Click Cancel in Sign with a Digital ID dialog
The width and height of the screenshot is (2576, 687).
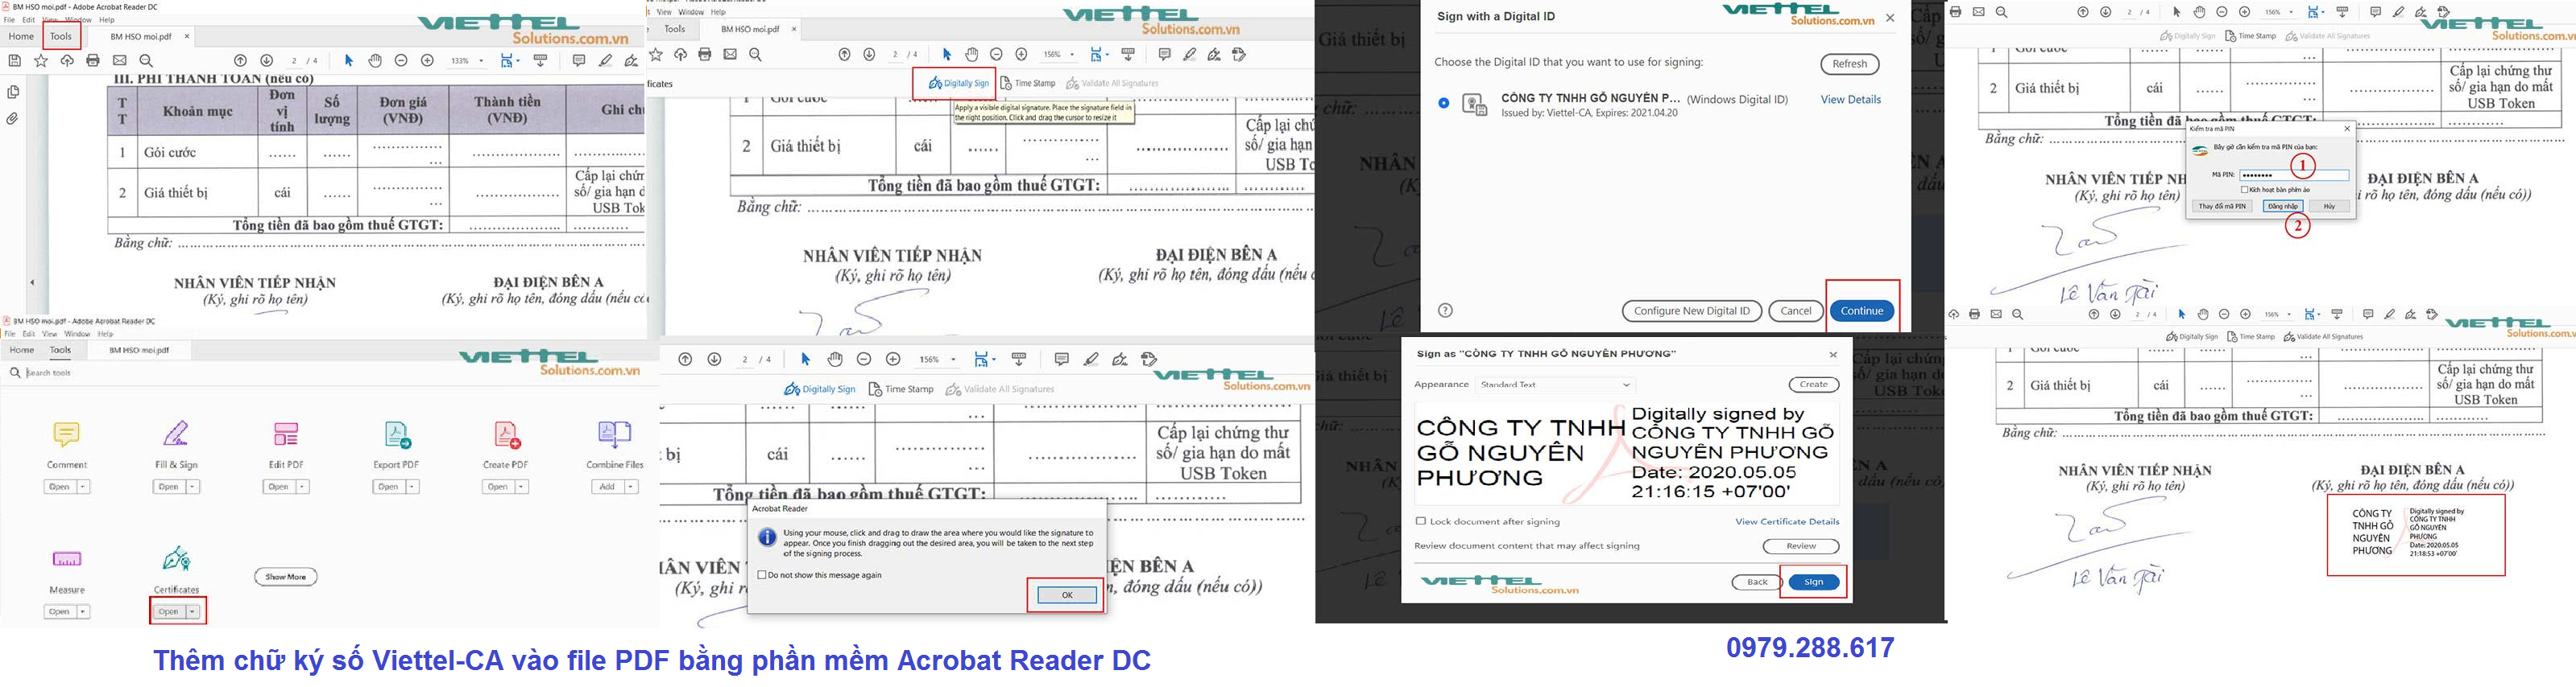click(1795, 311)
